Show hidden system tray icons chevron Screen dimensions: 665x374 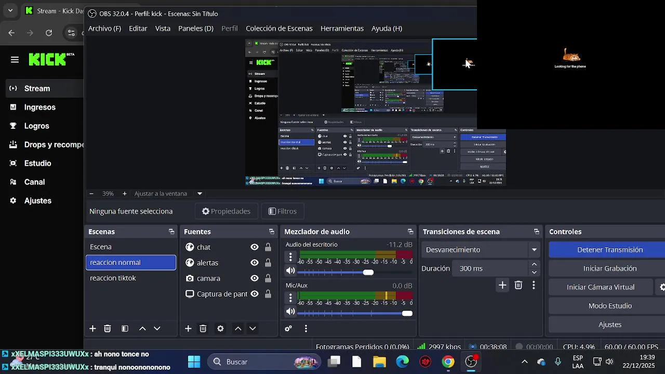click(x=525, y=362)
